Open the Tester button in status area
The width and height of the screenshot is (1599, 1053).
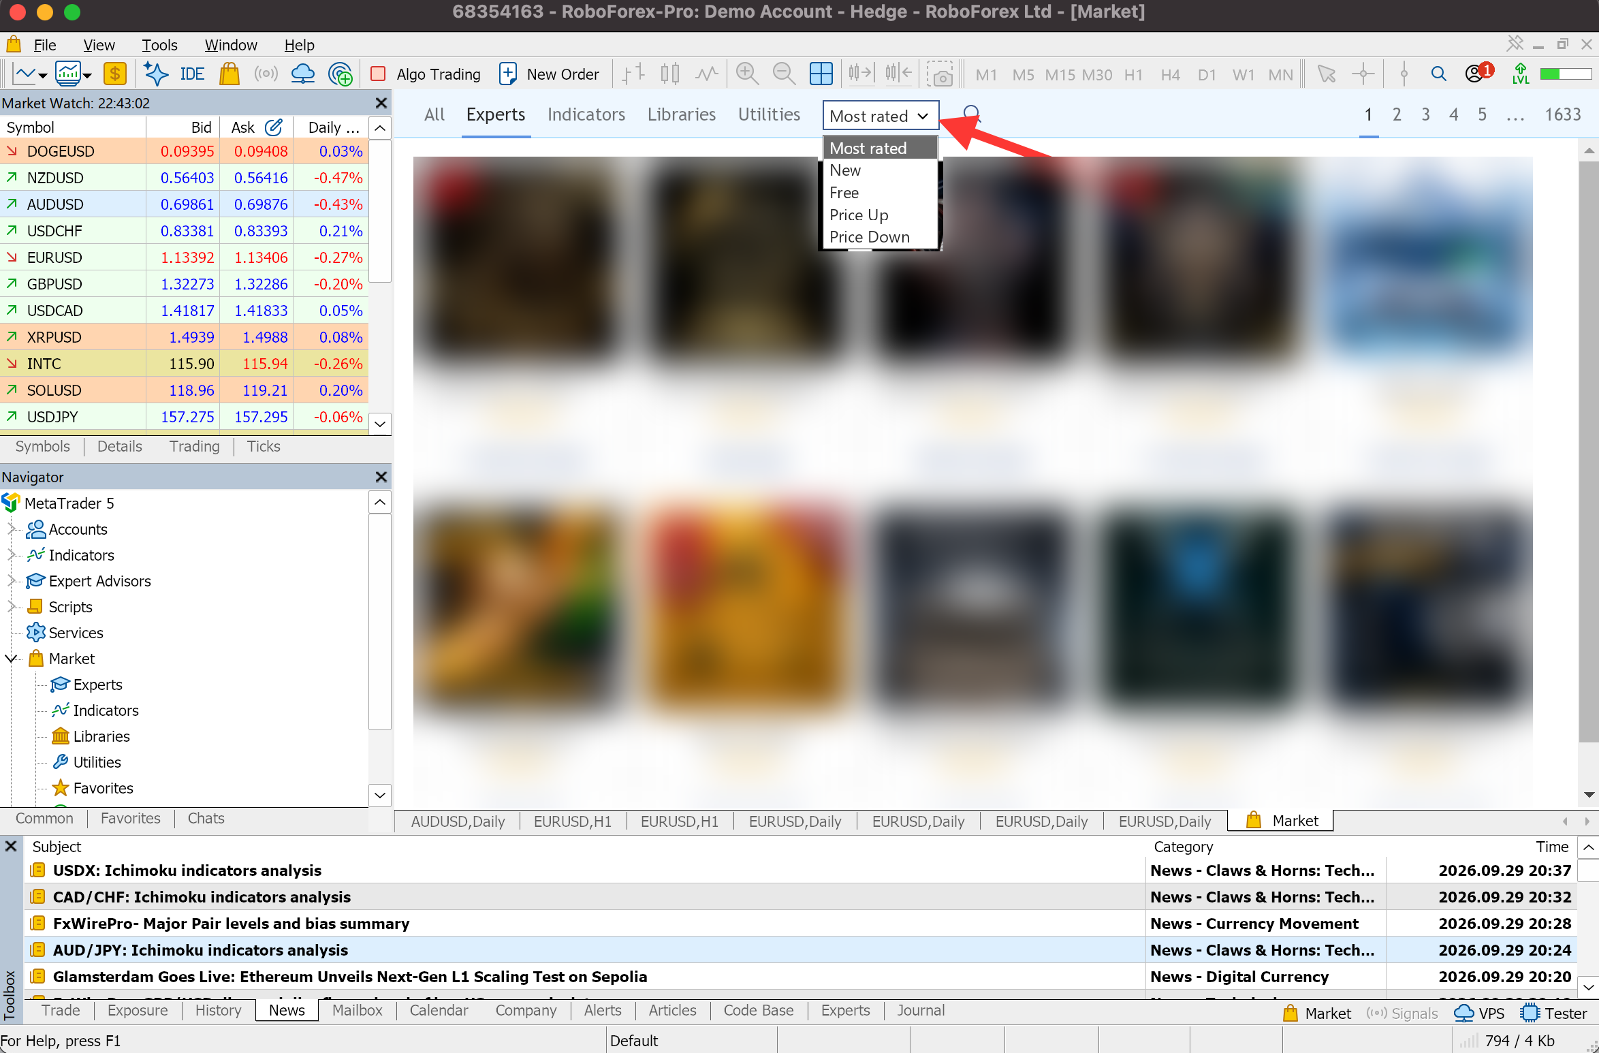1553,1013
